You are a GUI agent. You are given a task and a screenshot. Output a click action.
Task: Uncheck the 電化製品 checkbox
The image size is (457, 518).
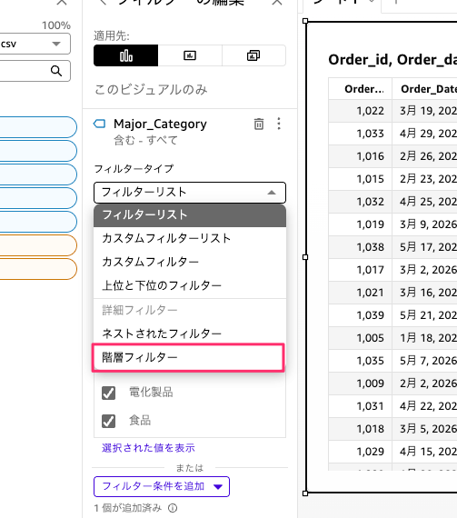click(x=109, y=393)
